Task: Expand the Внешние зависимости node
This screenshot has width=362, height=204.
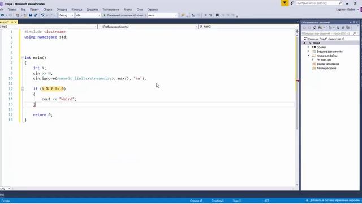Action: [x=308, y=52]
